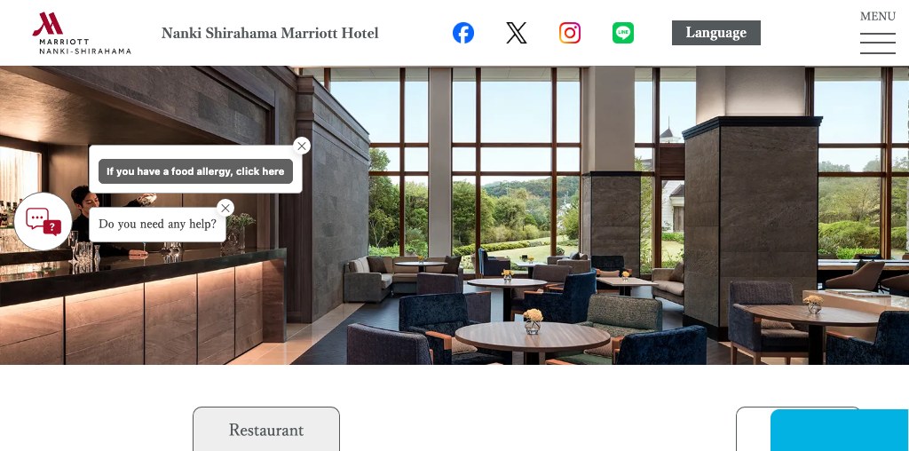Open the hamburger menu lines icon
This screenshot has height=451, width=909.
pyautogui.click(x=878, y=44)
